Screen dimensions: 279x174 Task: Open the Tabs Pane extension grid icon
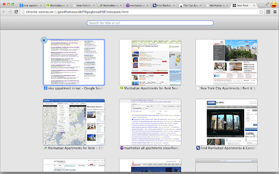coord(268,12)
